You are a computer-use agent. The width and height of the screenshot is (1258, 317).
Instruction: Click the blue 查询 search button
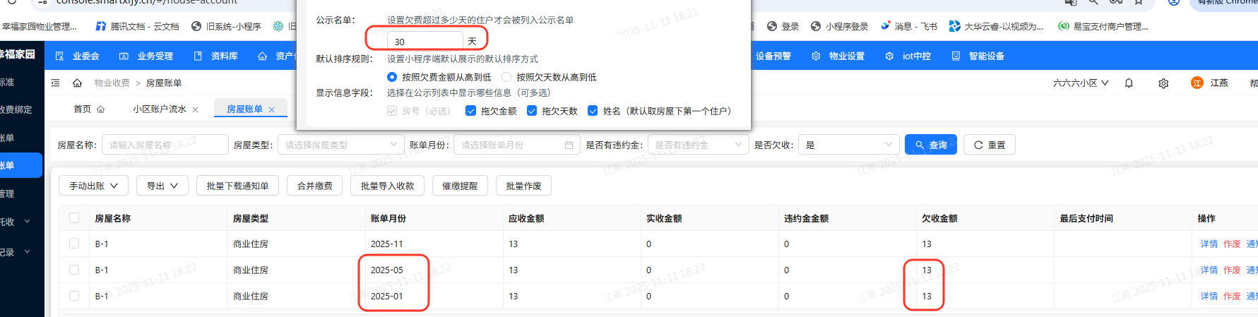(x=930, y=145)
